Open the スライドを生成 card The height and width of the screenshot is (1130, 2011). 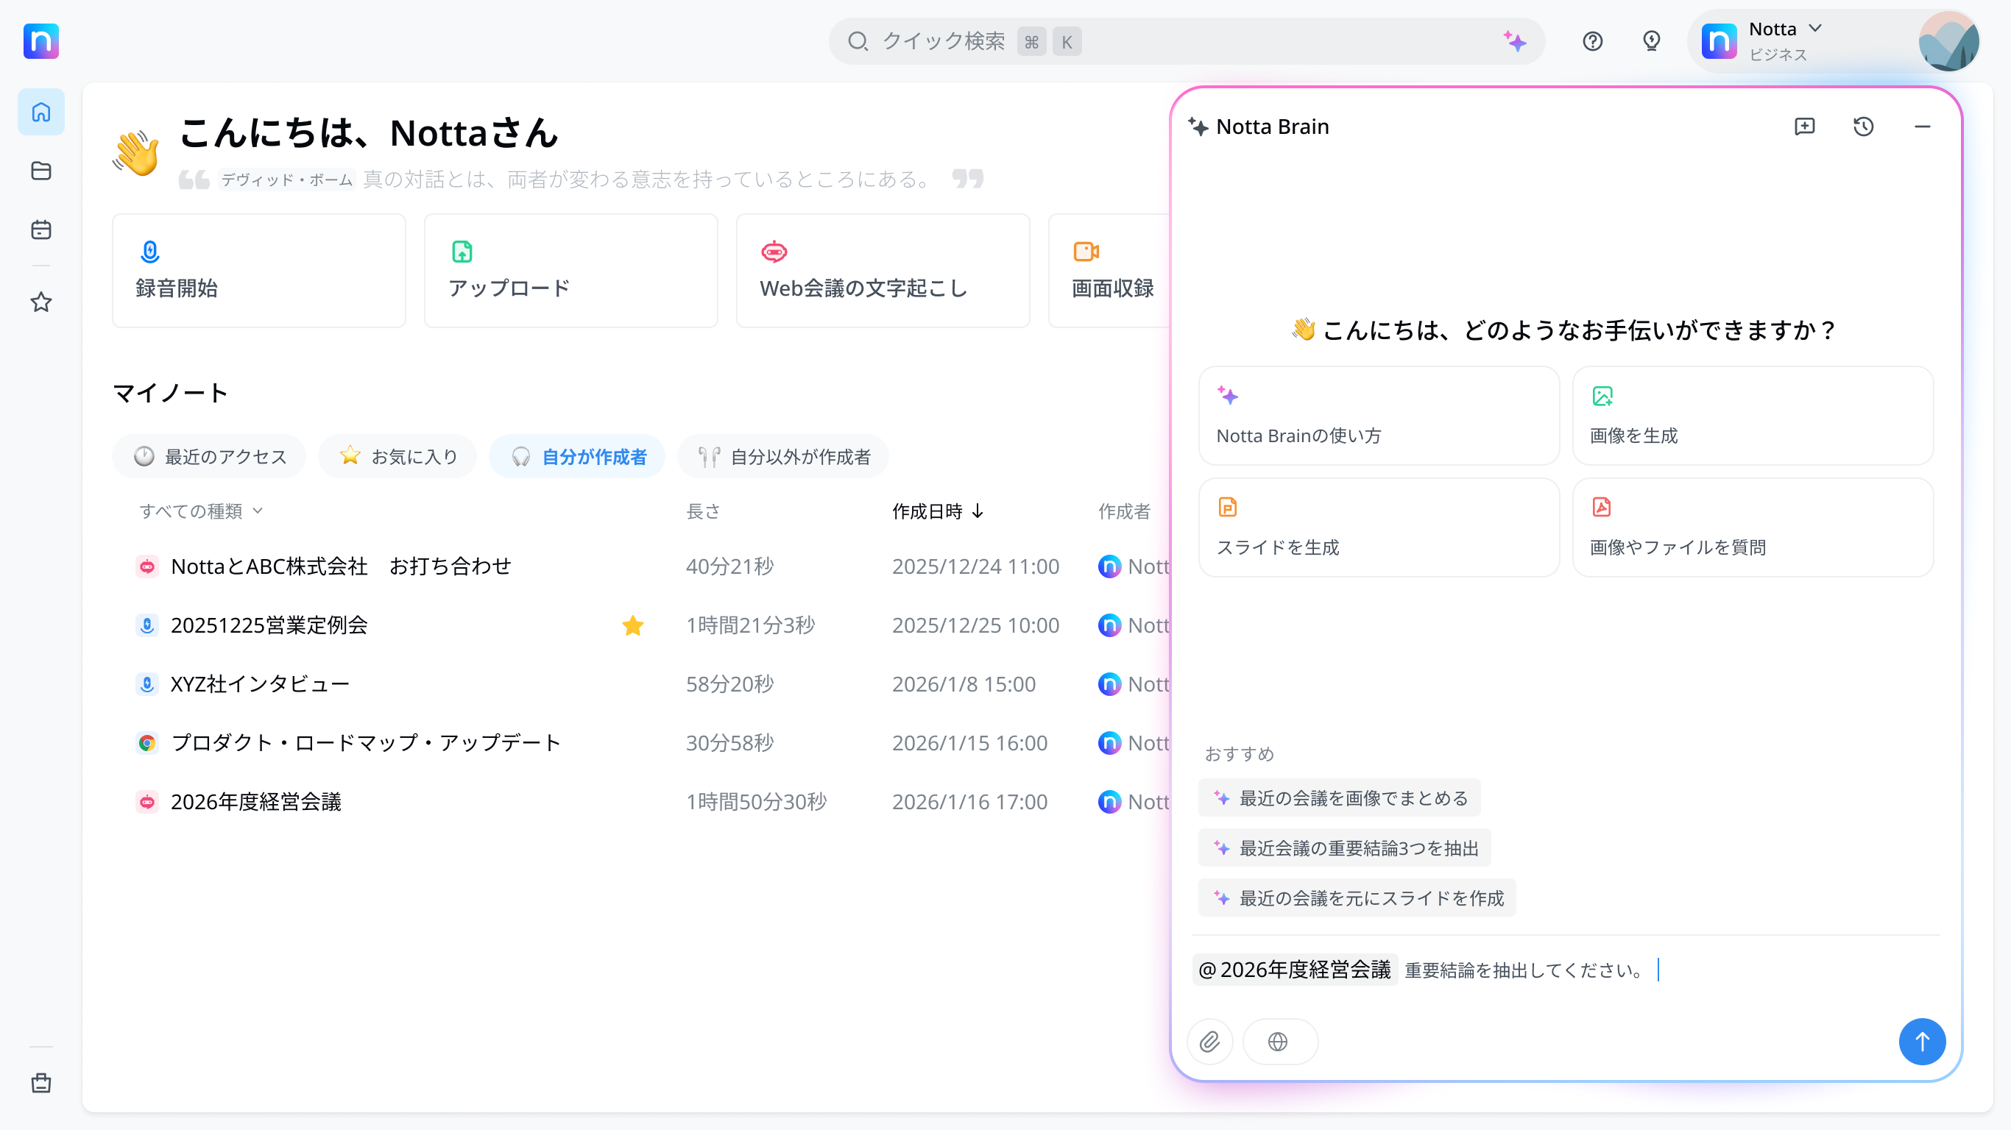click(x=1379, y=527)
